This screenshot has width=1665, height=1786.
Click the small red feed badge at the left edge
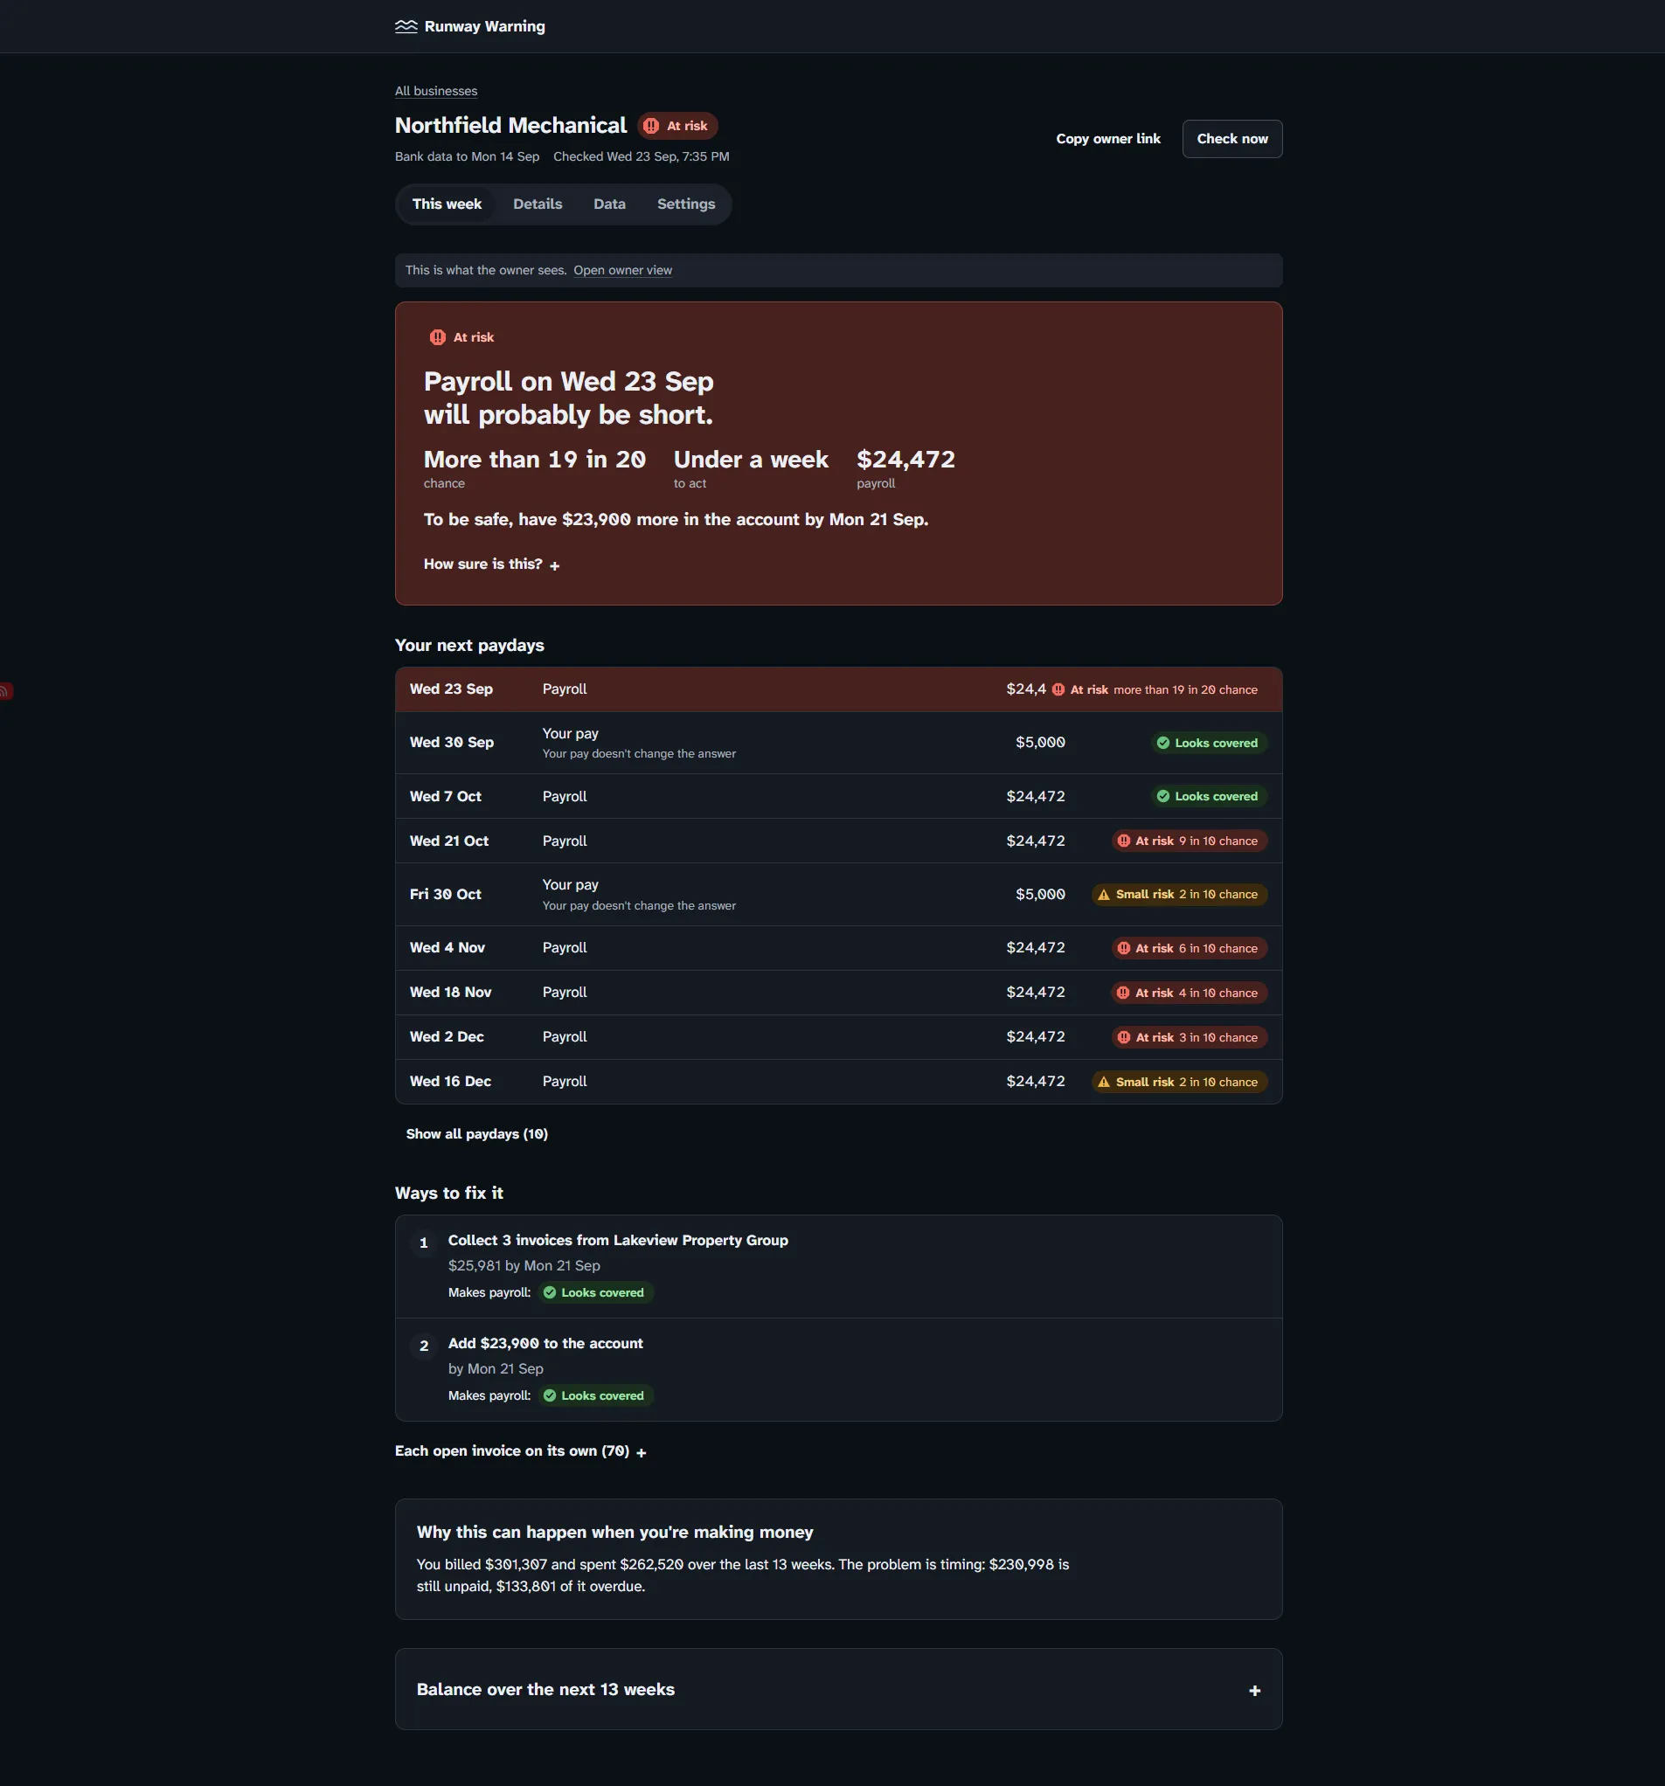5,692
